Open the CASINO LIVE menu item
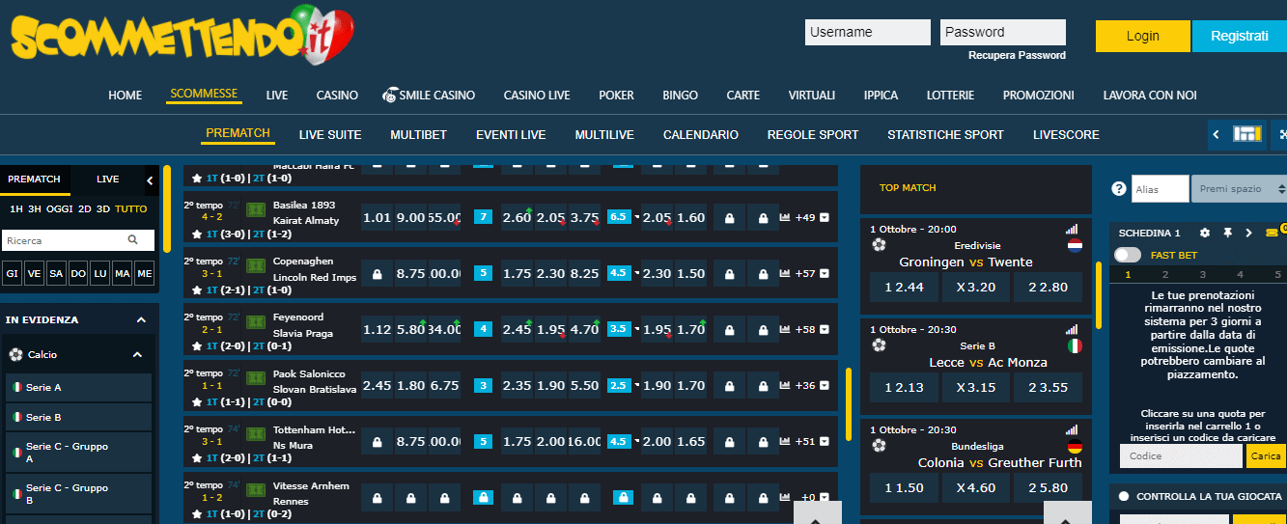The height and width of the screenshot is (524, 1287). point(536,96)
